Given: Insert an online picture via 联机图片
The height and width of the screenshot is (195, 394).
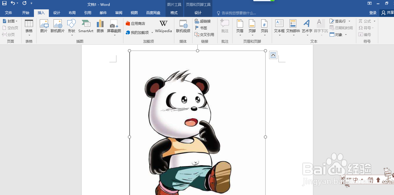Looking at the screenshot, I should 58,26.
